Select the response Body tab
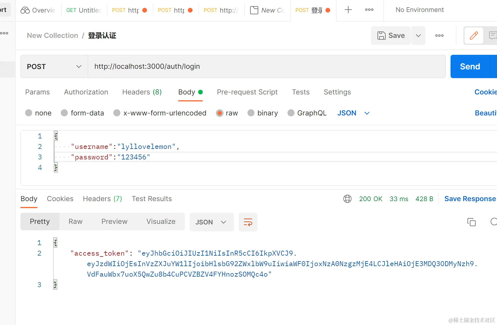497x325 pixels. (x=29, y=199)
